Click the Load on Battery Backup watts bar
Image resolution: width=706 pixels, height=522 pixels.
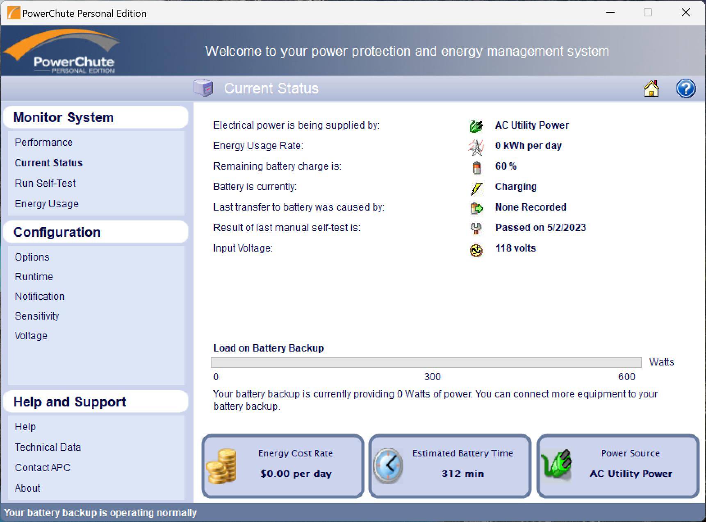click(x=426, y=362)
